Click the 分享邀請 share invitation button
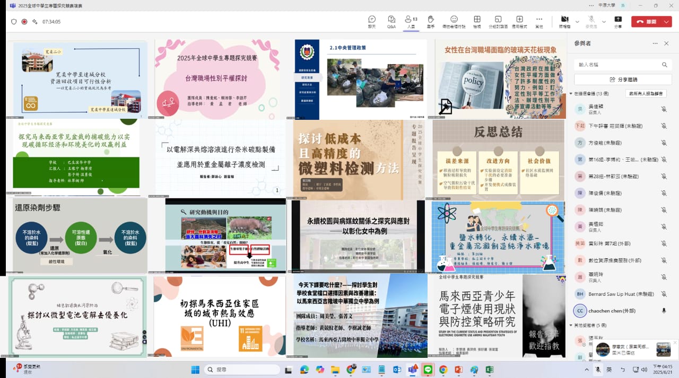 (x=623, y=78)
